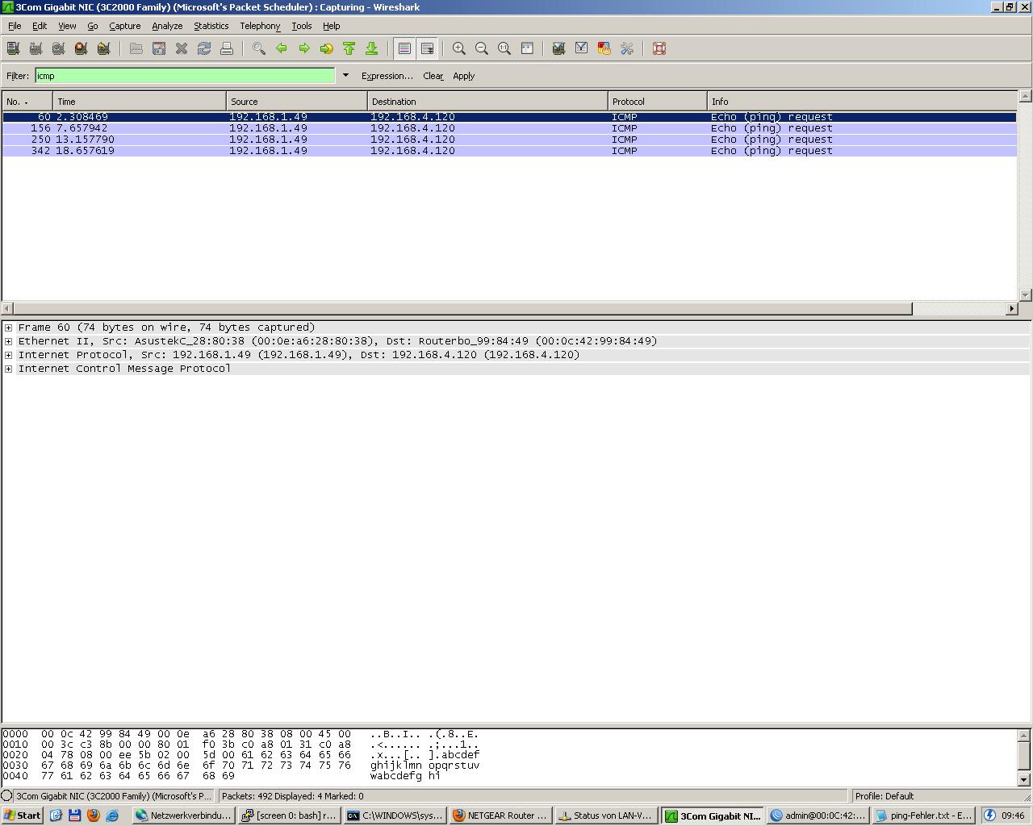Stop the running live capture
This screenshot has height=826, width=1033.
pos(81,48)
